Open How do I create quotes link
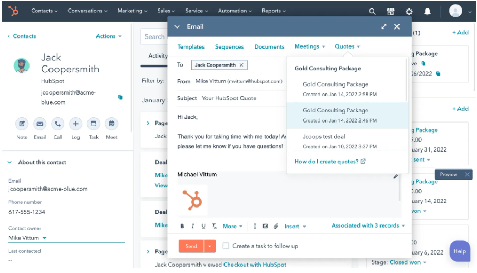Viewport: 477px width, 273px height. [330, 162]
